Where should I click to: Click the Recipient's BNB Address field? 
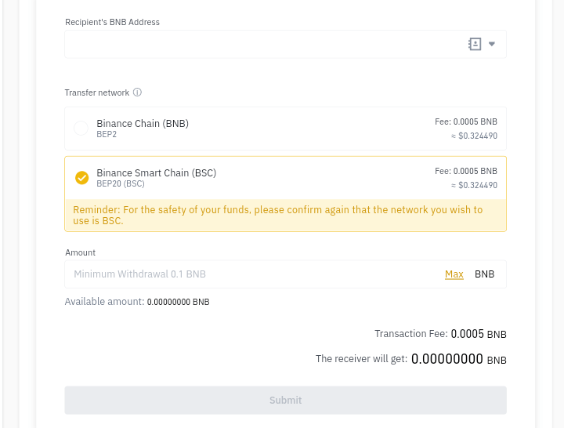click(x=285, y=44)
